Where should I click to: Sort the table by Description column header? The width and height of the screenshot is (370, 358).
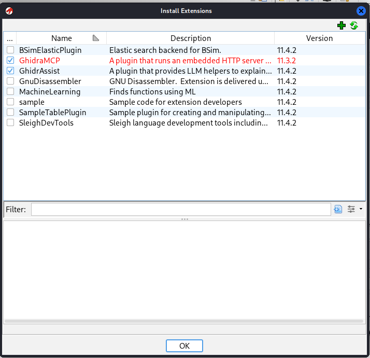[190, 38]
